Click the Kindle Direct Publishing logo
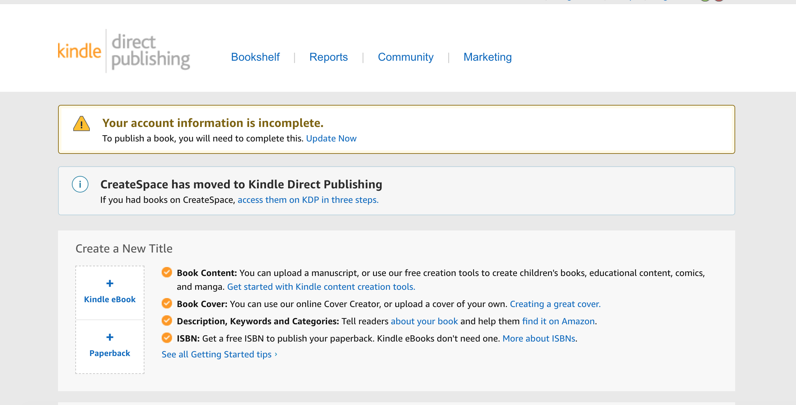The width and height of the screenshot is (796, 405). pyautogui.click(x=124, y=51)
